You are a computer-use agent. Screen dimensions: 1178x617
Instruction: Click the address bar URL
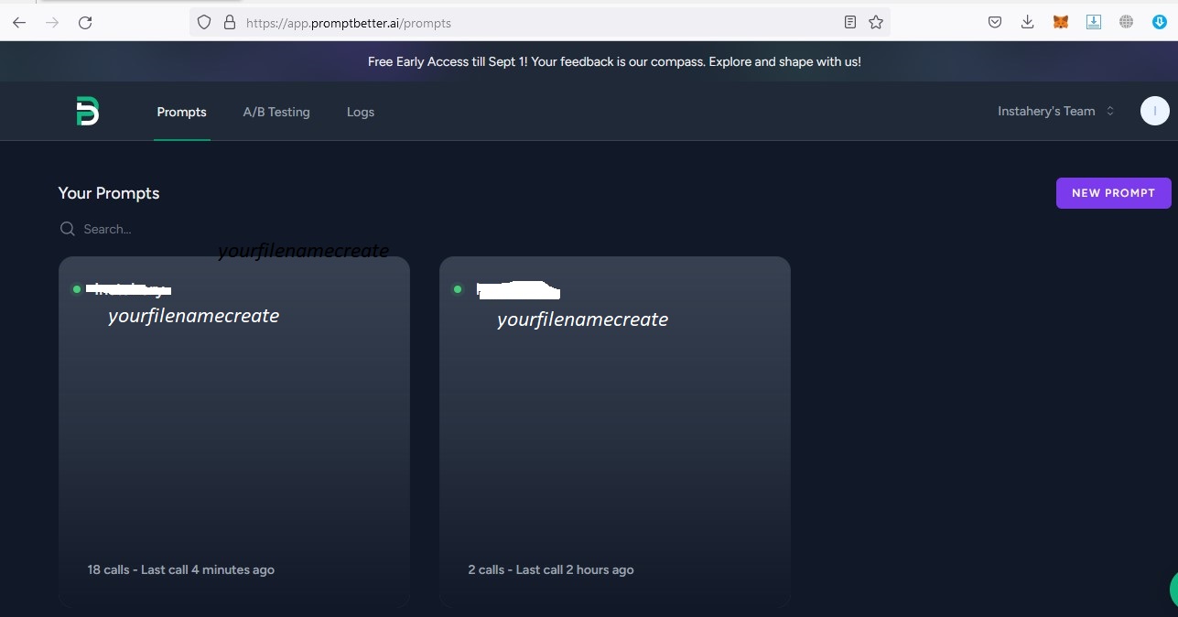click(x=349, y=23)
